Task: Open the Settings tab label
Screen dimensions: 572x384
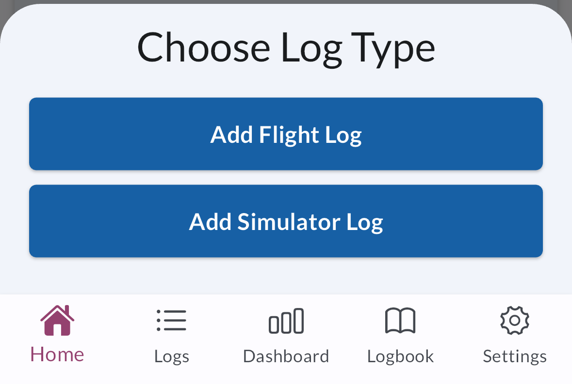Action: click(515, 356)
